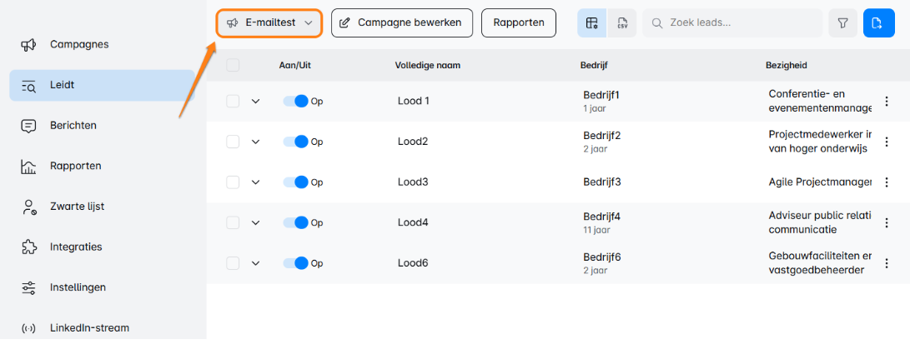Open the Rapporten button in toolbar
The width and height of the screenshot is (910, 344).
click(x=519, y=23)
